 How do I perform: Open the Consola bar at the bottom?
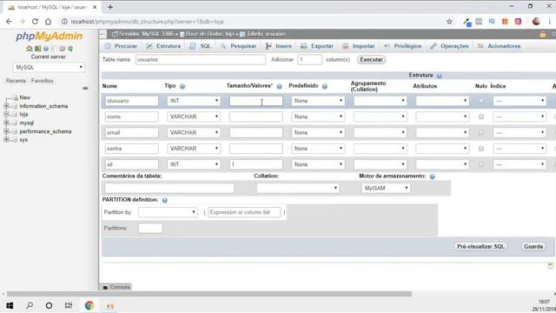[x=116, y=287]
